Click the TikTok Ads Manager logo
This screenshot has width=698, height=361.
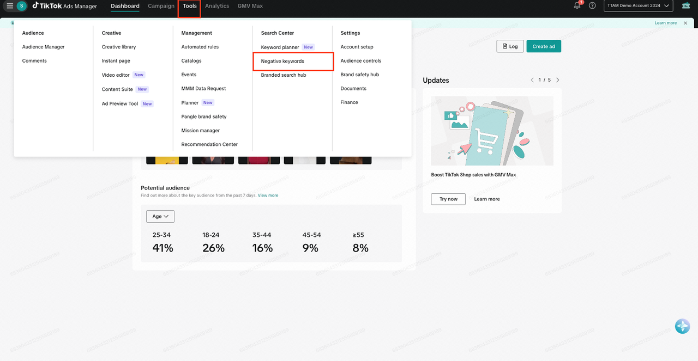64,6
